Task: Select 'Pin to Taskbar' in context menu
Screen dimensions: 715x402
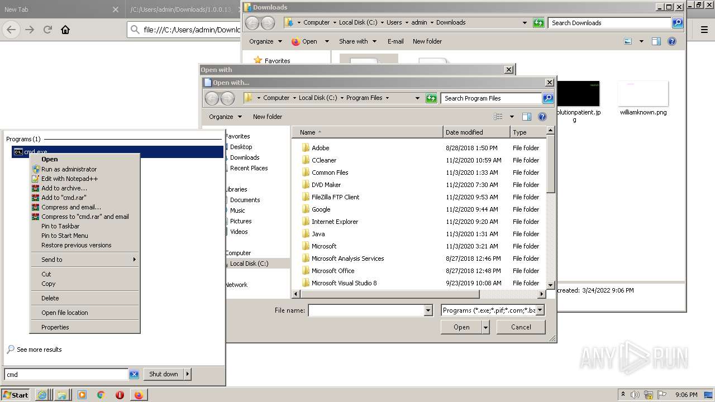Action: tap(60, 226)
